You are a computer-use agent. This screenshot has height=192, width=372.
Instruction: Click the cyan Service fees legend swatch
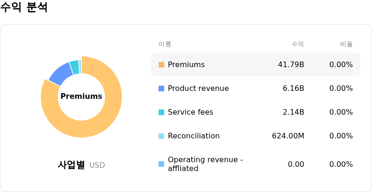[161, 112]
